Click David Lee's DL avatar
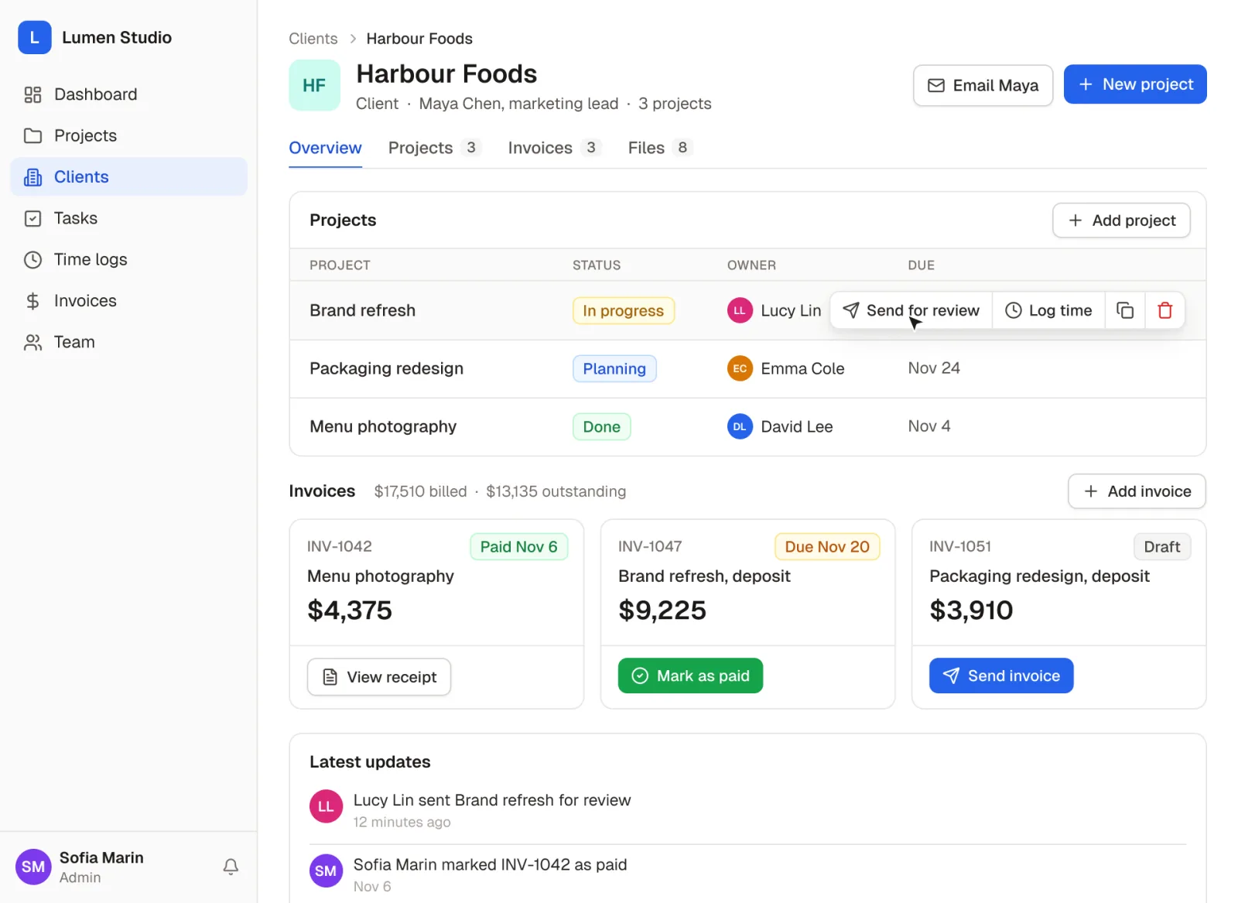The image size is (1238, 903). point(740,426)
